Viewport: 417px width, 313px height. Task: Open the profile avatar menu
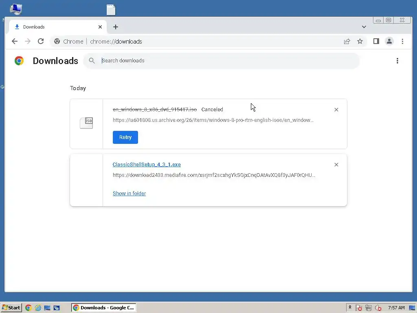coord(389,41)
